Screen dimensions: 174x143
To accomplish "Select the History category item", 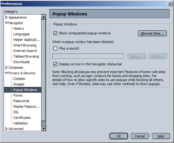I will (x=19, y=28).
